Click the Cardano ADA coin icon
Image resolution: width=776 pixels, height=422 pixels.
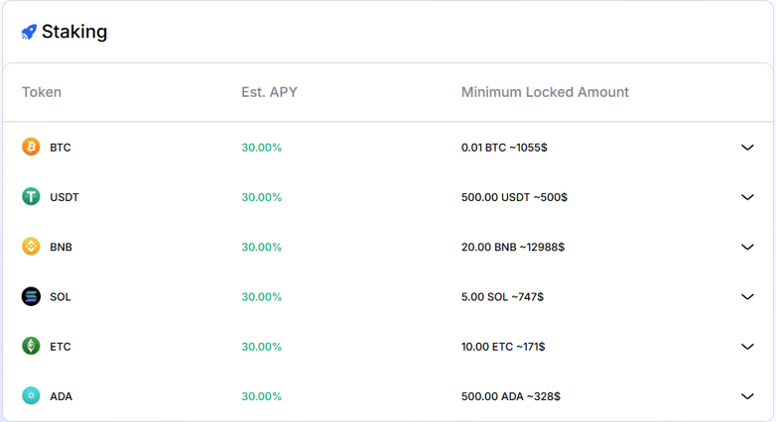point(31,396)
